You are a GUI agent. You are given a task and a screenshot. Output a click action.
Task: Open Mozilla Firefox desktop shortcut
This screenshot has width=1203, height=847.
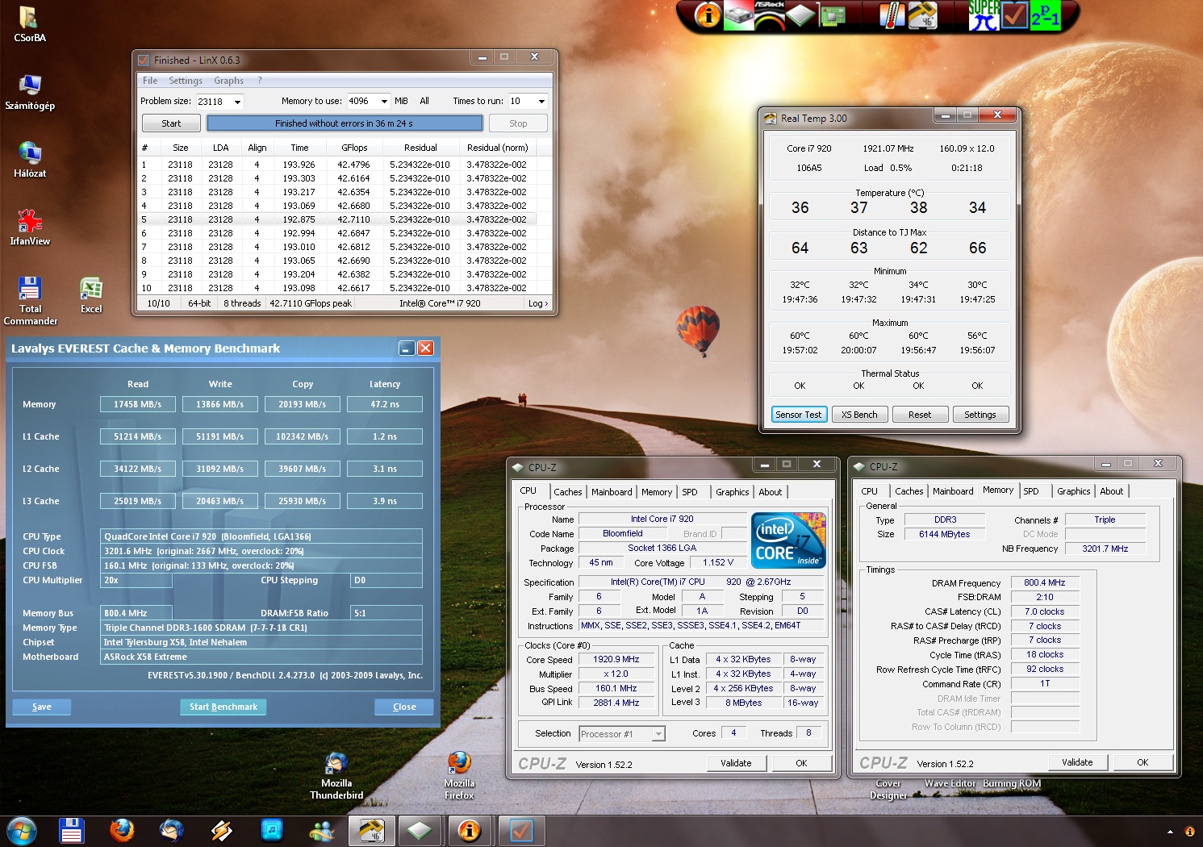coord(459,776)
